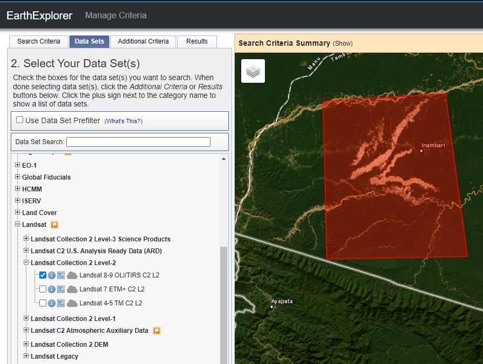Collapse the Landsat Collection 2 Level-2 group

tap(26, 262)
